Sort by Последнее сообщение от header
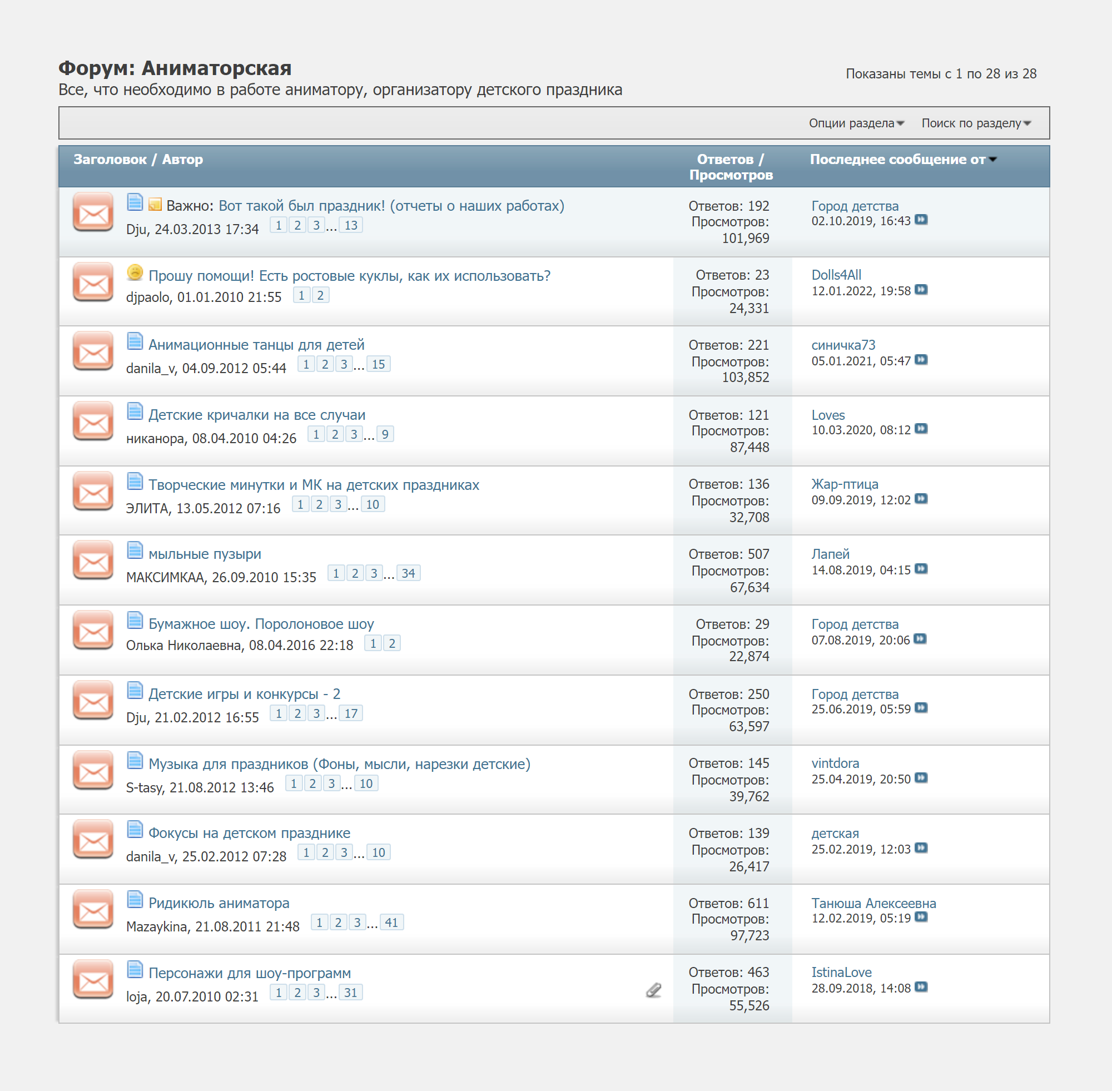1112x1091 pixels. tap(898, 159)
